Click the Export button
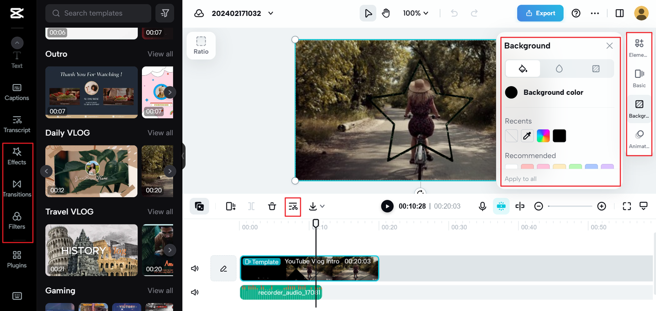The image size is (656, 311). click(540, 13)
